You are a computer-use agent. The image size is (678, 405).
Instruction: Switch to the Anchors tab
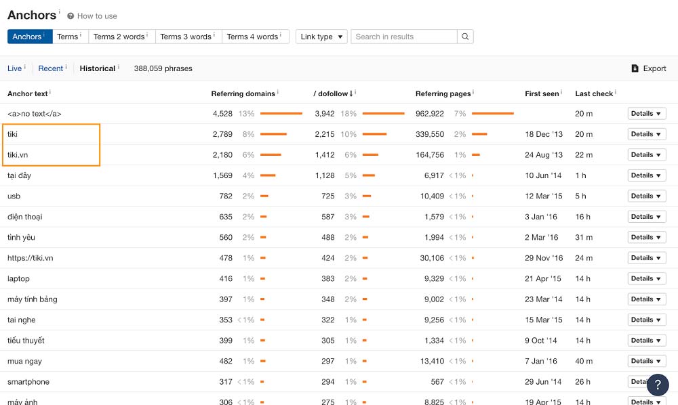(30, 37)
